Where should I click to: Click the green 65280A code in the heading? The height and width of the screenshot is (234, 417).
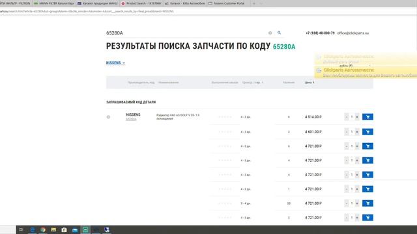pyautogui.click(x=284, y=47)
